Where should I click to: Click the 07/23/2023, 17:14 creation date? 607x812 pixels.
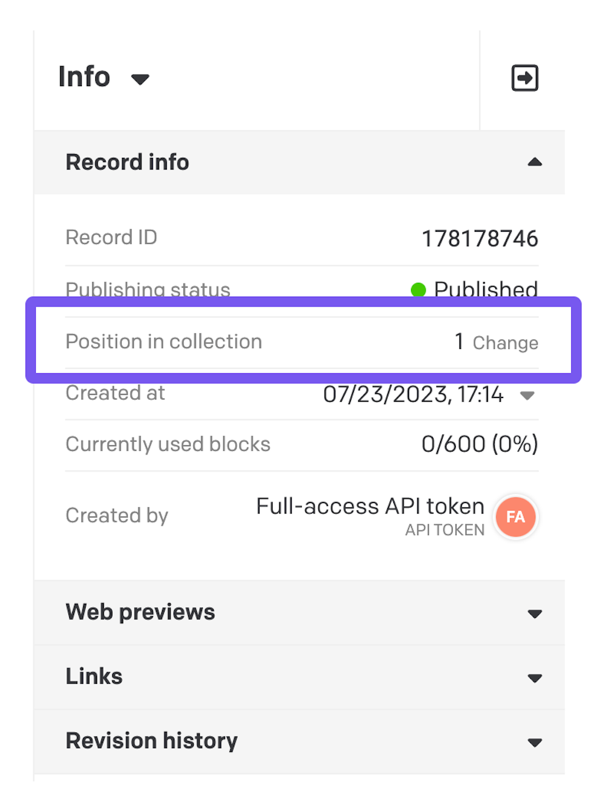pos(413,394)
